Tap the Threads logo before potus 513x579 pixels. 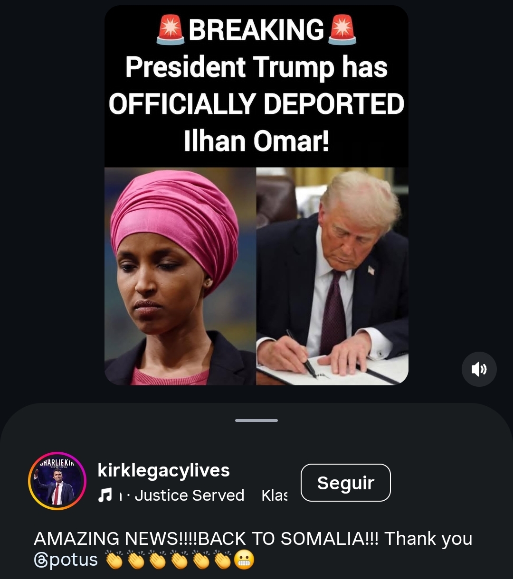(40, 560)
